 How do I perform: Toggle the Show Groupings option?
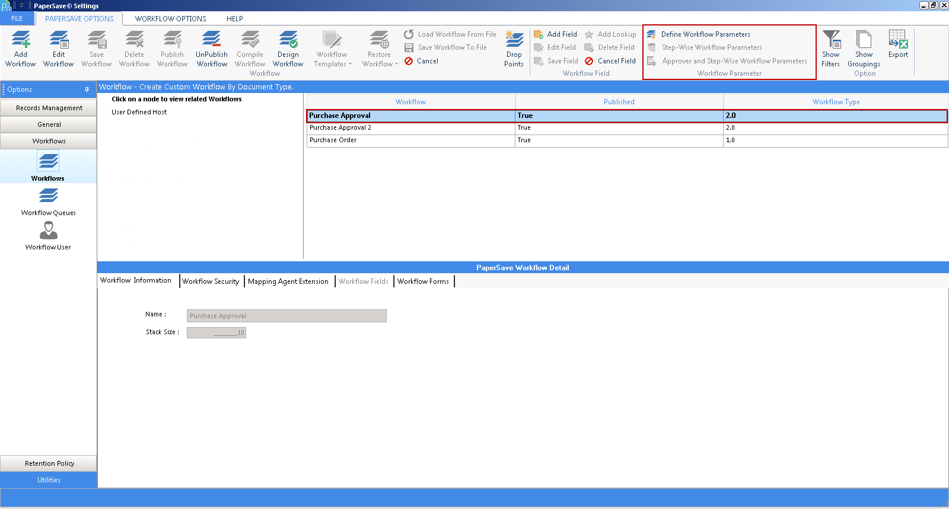[x=864, y=49]
